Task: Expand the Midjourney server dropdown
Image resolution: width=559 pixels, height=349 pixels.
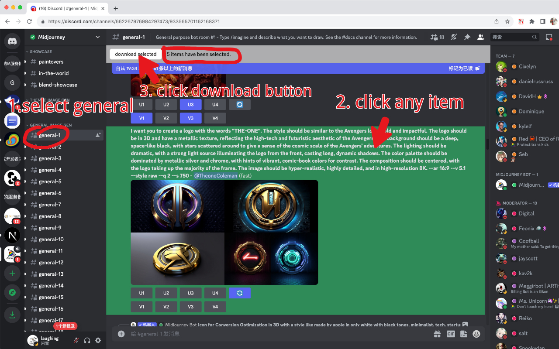Action: pos(97,37)
